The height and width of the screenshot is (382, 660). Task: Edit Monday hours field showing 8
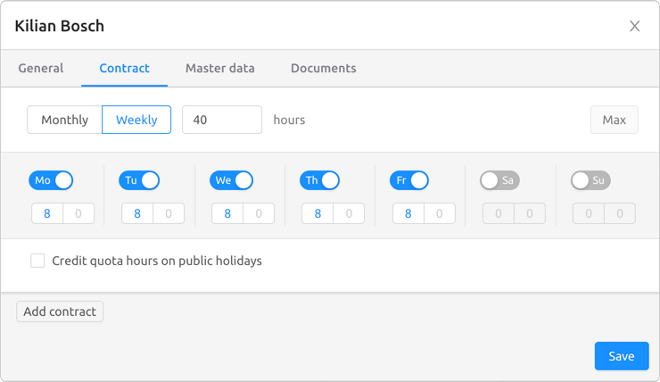[47, 213]
